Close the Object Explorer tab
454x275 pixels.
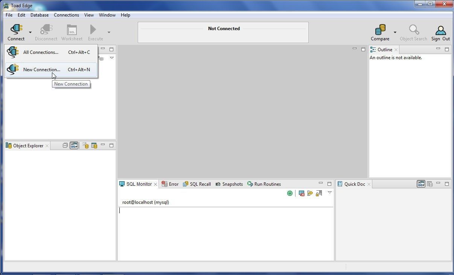[47, 146]
